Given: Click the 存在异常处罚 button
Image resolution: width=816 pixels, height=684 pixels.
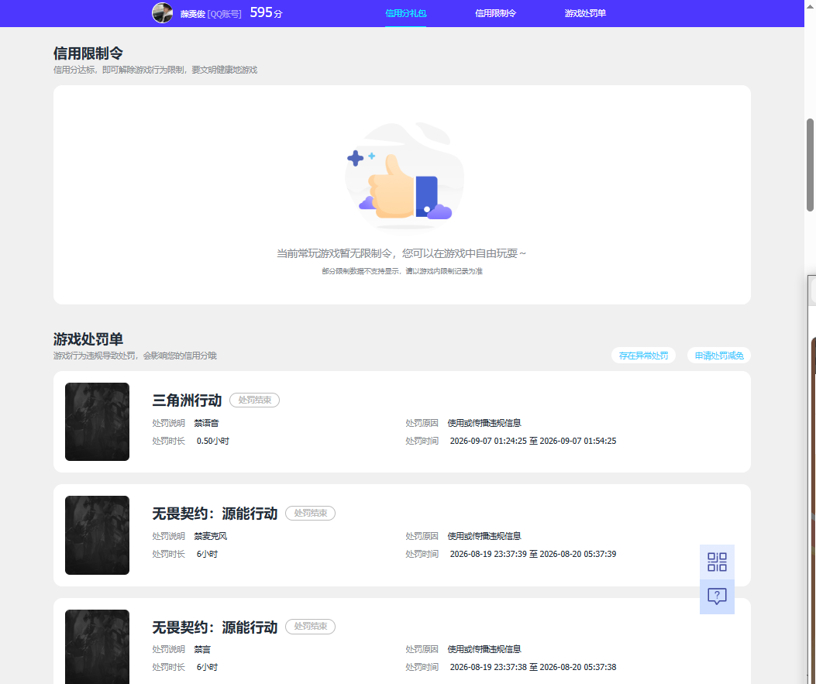Looking at the screenshot, I should point(643,356).
